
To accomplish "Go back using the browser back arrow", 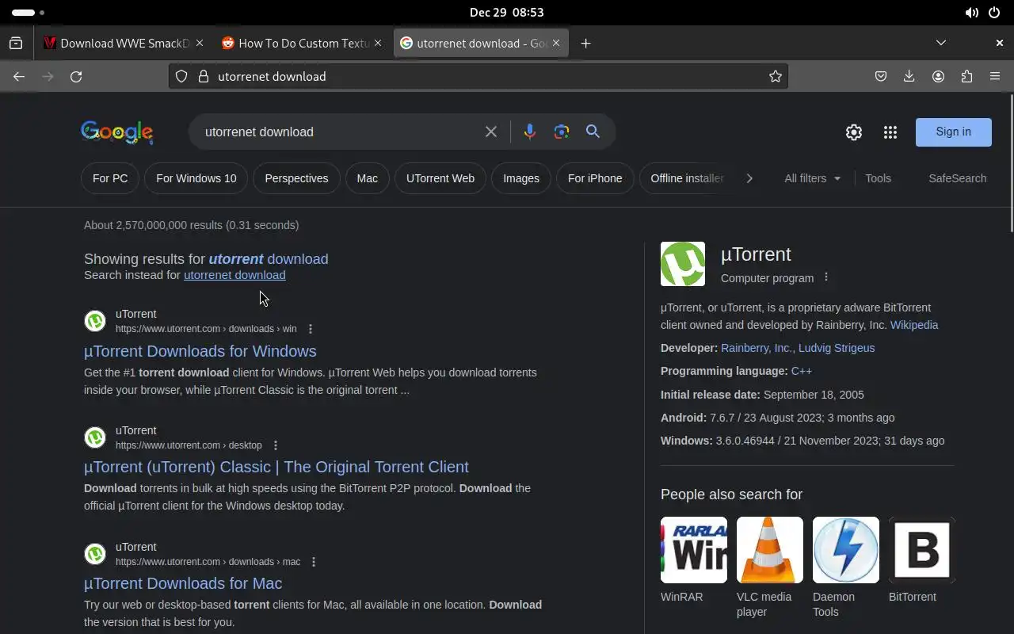I will [19, 76].
